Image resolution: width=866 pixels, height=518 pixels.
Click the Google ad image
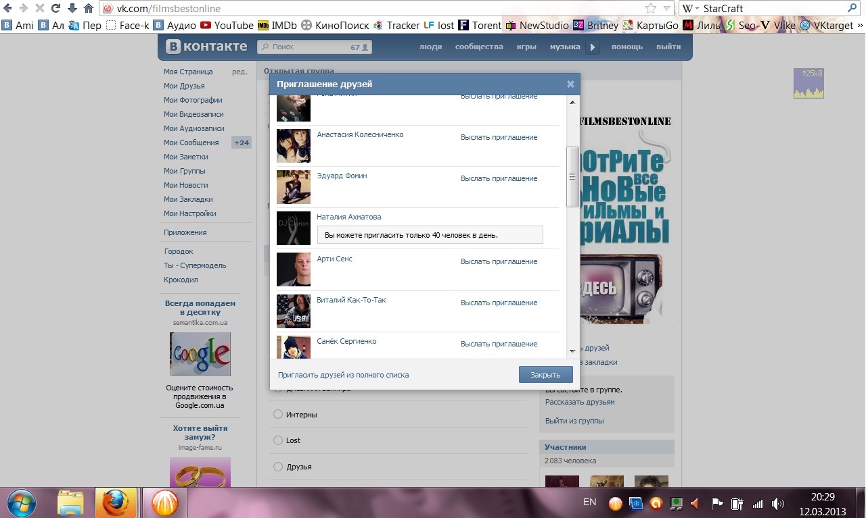pyautogui.click(x=200, y=354)
